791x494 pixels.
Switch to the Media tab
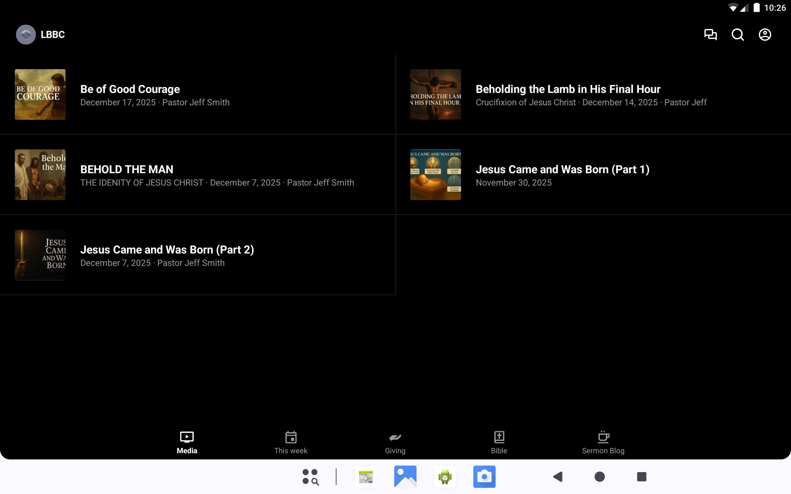pyautogui.click(x=187, y=442)
